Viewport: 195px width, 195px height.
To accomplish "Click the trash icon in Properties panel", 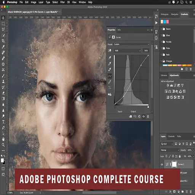I will [x=148, y=117].
